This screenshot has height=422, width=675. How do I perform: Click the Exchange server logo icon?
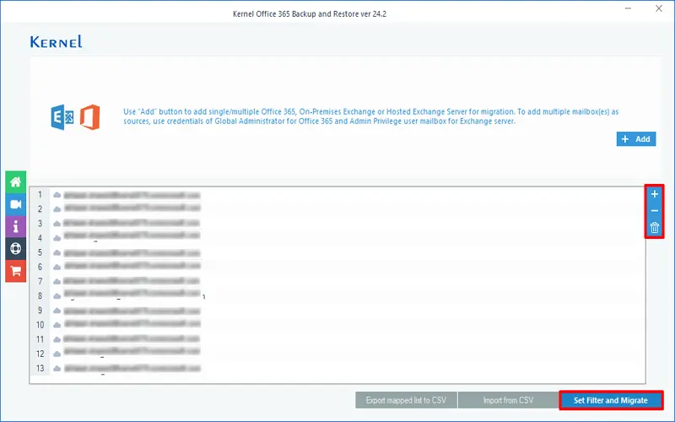62,116
